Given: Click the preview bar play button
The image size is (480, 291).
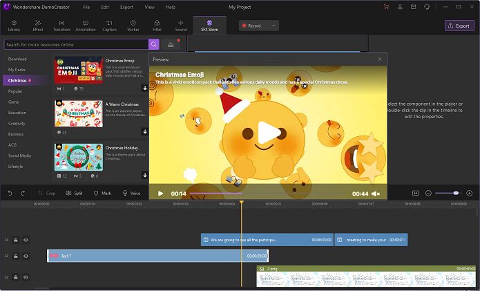Looking at the screenshot, I should click(160, 194).
